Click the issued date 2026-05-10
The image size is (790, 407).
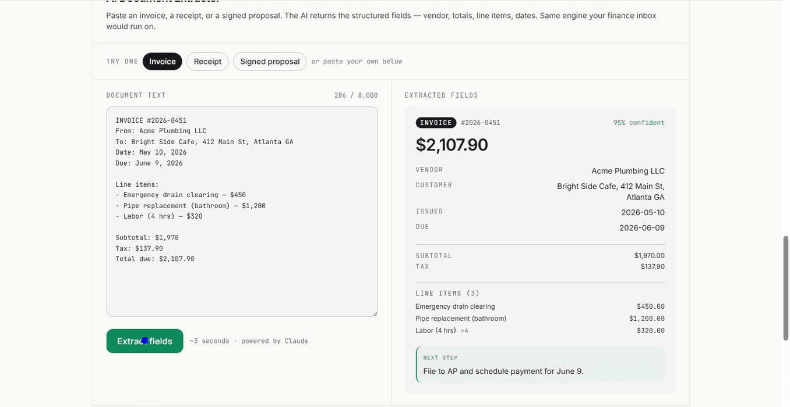643,213
